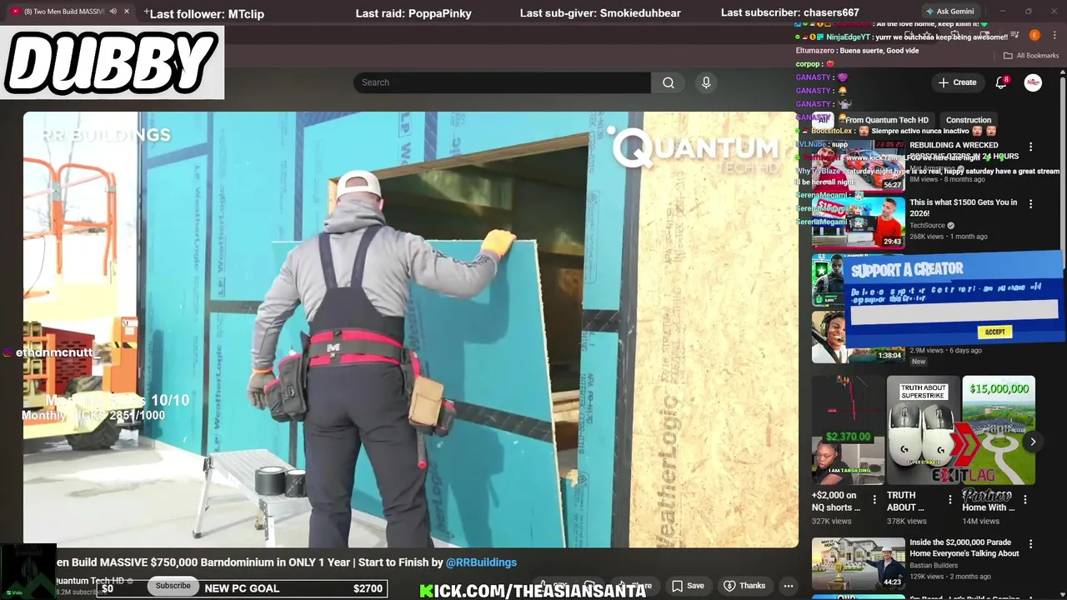Save the video with Save button
1067x600 pixels.
[x=688, y=586]
